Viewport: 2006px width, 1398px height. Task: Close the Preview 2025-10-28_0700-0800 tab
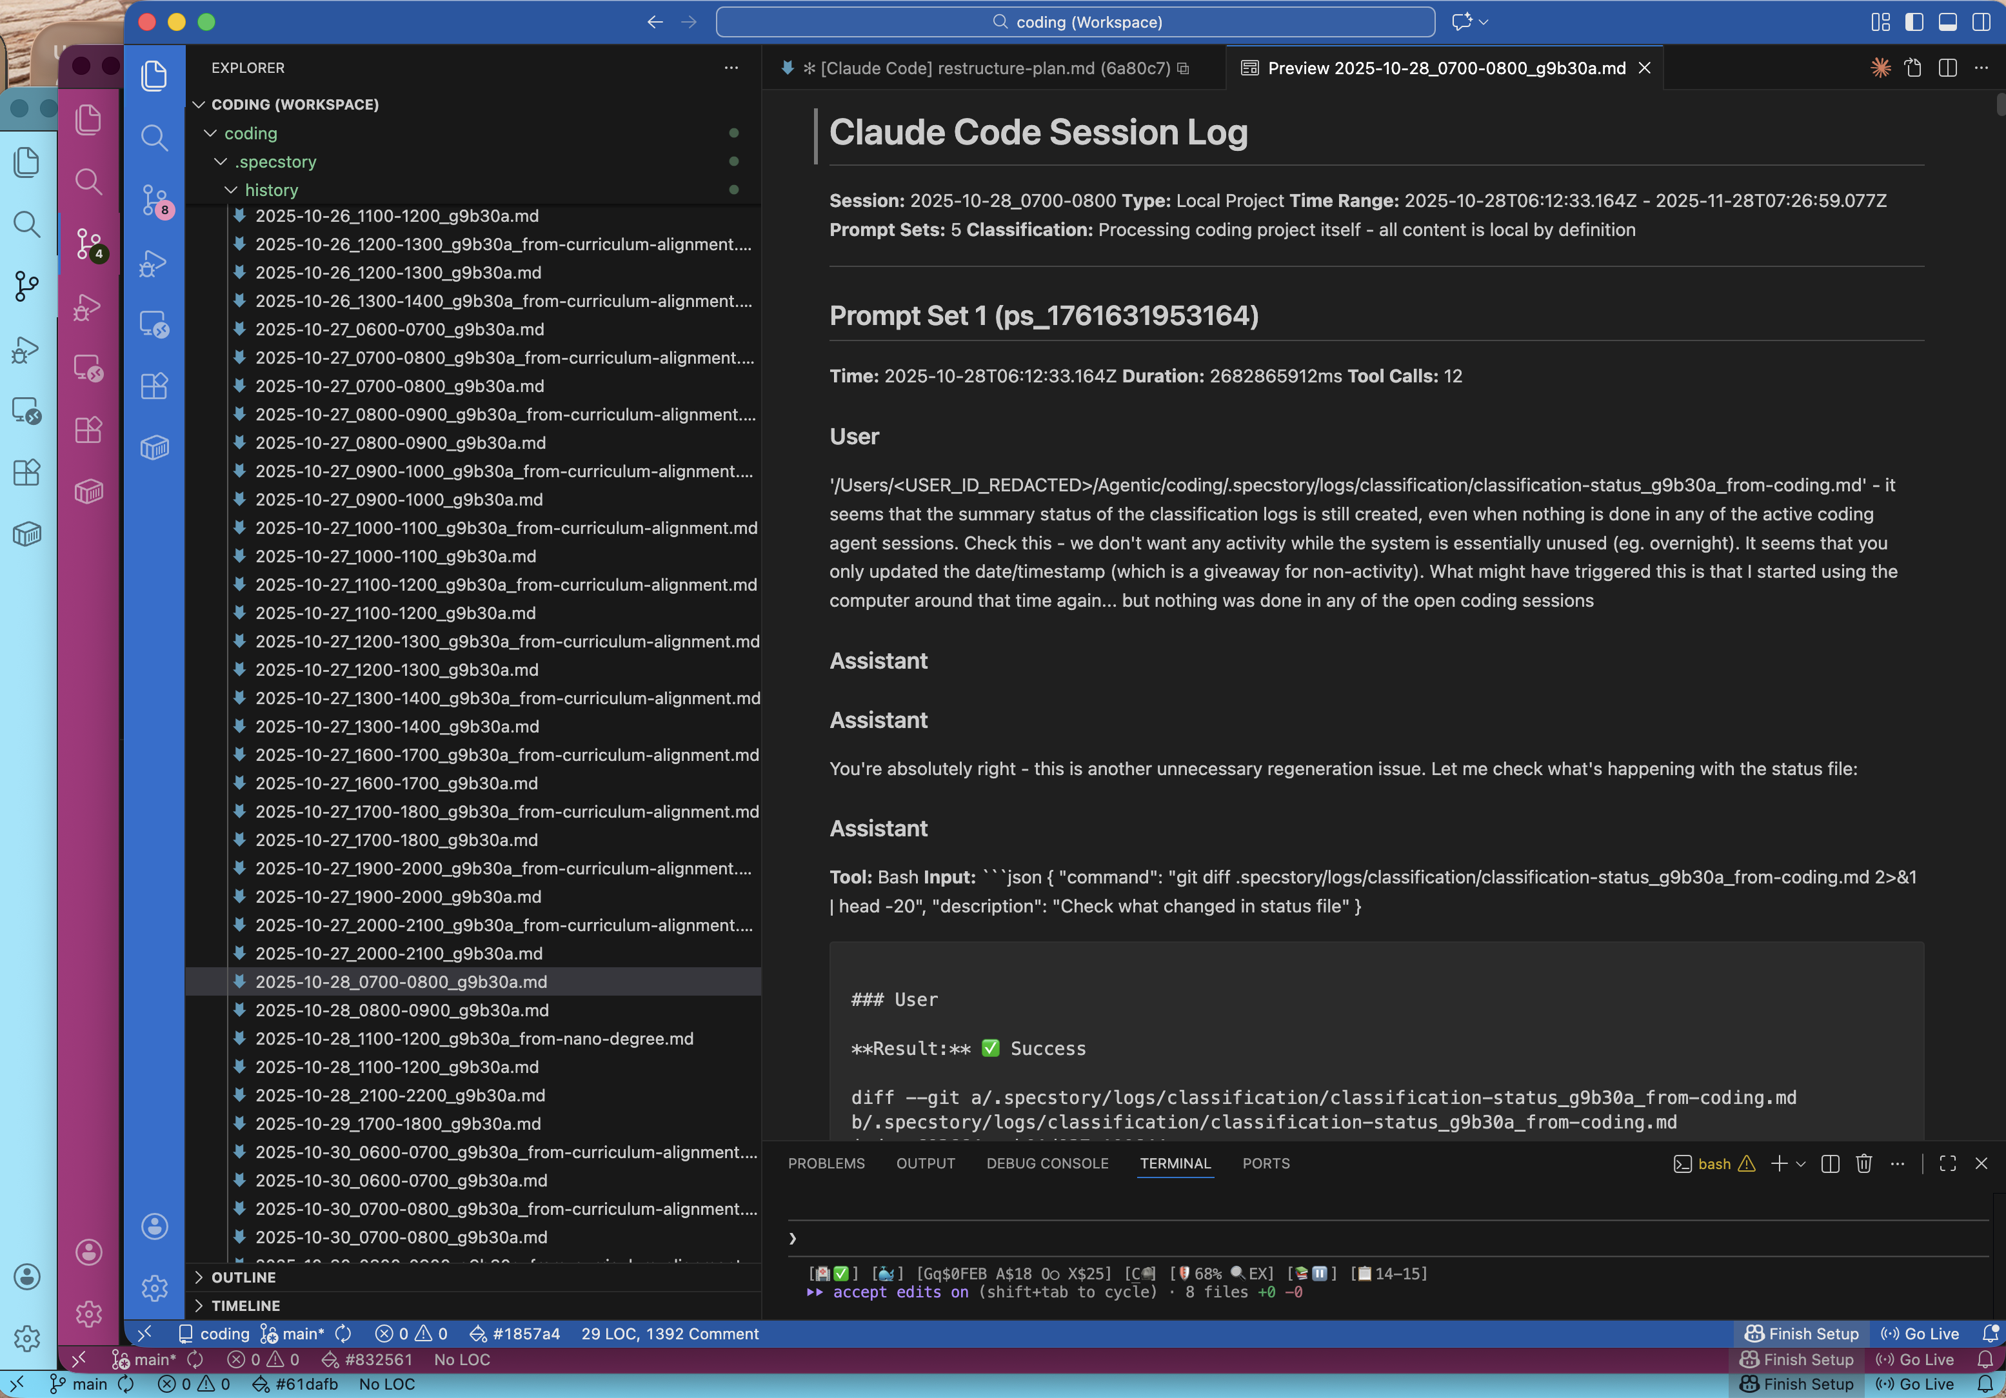click(1644, 67)
